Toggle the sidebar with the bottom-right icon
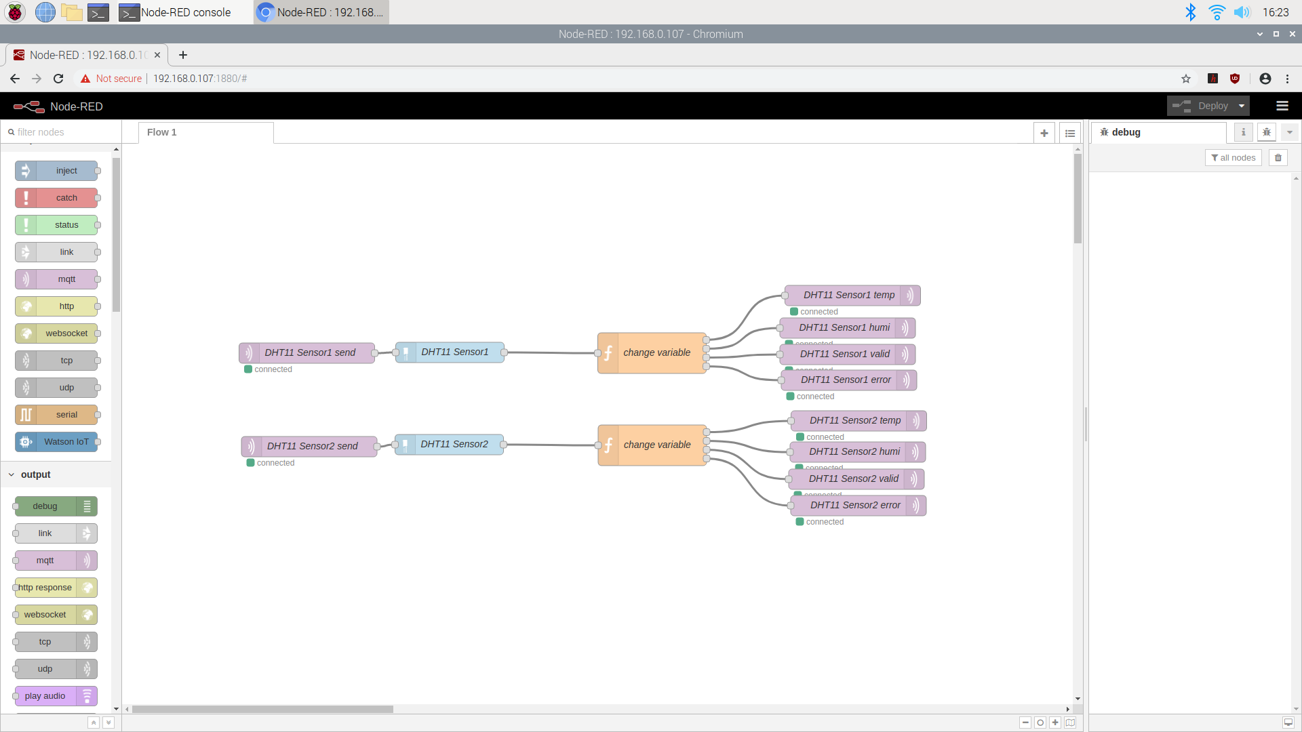Image resolution: width=1302 pixels, height=732 pixels. point(1288,723)
